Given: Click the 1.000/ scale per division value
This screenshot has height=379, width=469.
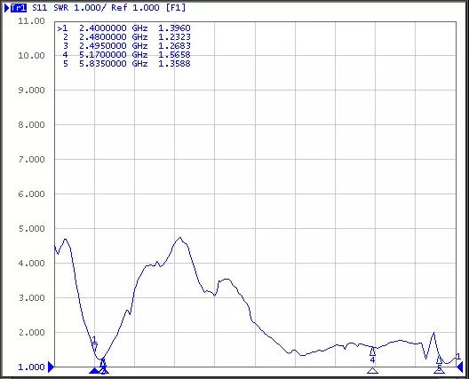Looking at the screenshot, I should coord(90,8).
